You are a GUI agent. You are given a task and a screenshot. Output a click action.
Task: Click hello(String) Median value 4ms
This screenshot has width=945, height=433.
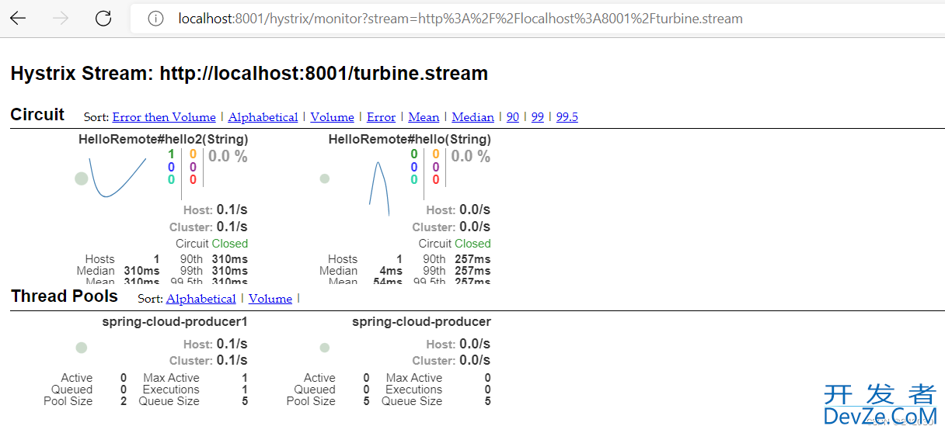point(391,271)
